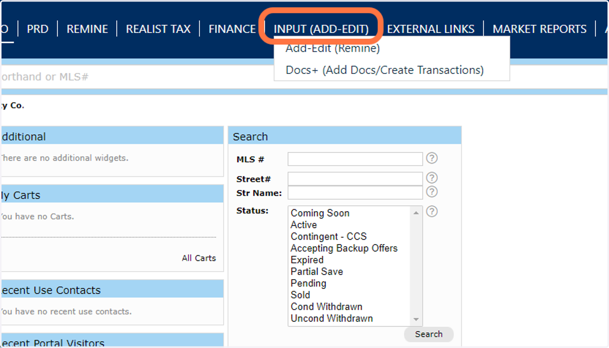The image size is (609, 348).
Task: Select Partial Save status
Action: click(x=317, y=272)
